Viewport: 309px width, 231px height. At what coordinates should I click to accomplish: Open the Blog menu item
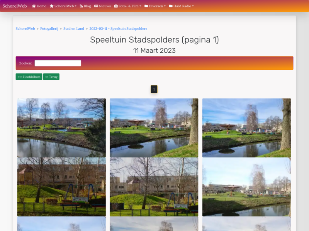[85, 6]
